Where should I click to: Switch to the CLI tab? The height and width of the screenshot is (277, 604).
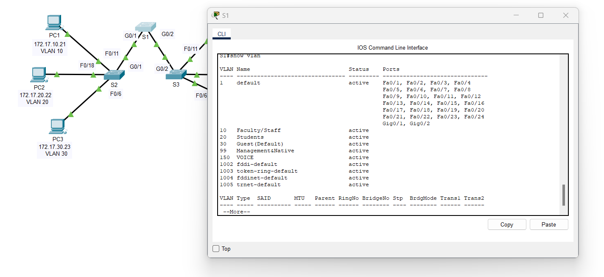click(x=221, y=33)
